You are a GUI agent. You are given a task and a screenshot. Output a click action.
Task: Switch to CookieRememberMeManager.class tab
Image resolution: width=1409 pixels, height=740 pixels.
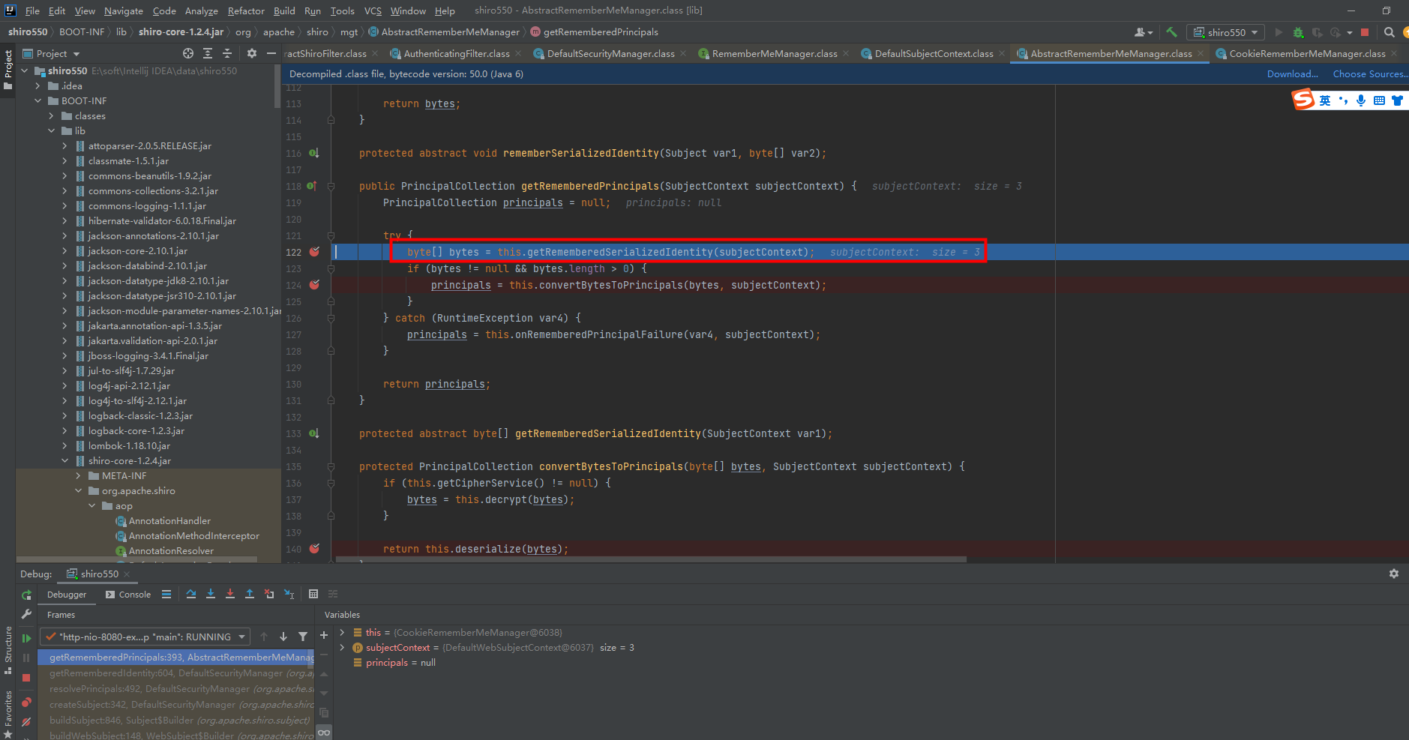tap(1307, 53)
